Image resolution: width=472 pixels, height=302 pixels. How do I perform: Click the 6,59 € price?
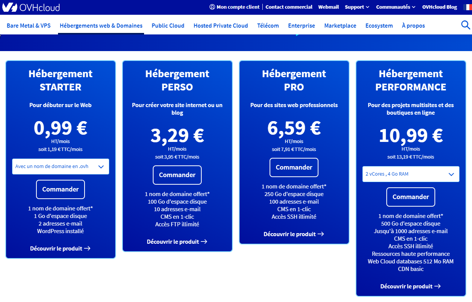coord(294,128)
